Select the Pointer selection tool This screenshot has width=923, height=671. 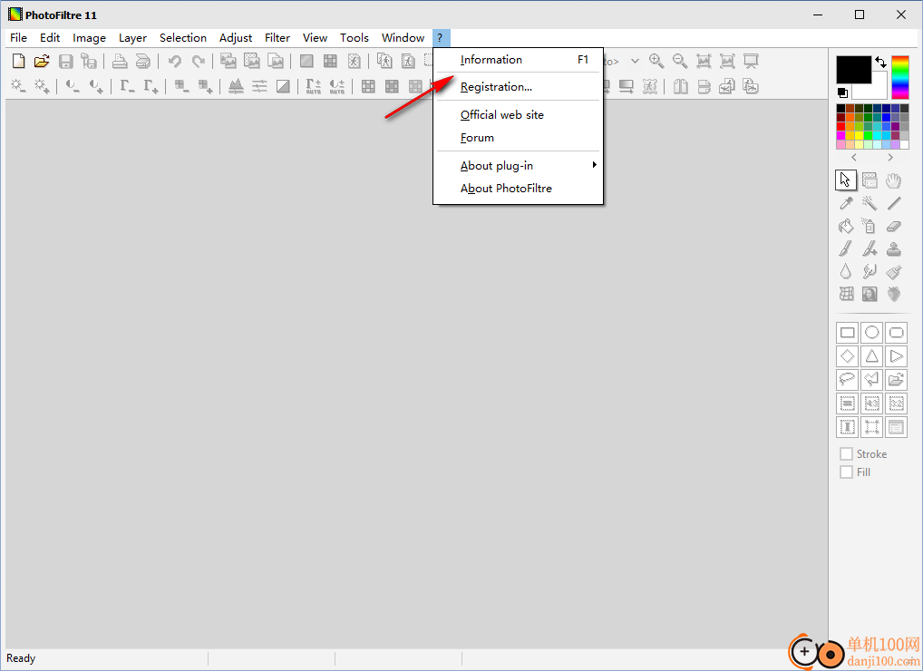[x=846, y=180]
